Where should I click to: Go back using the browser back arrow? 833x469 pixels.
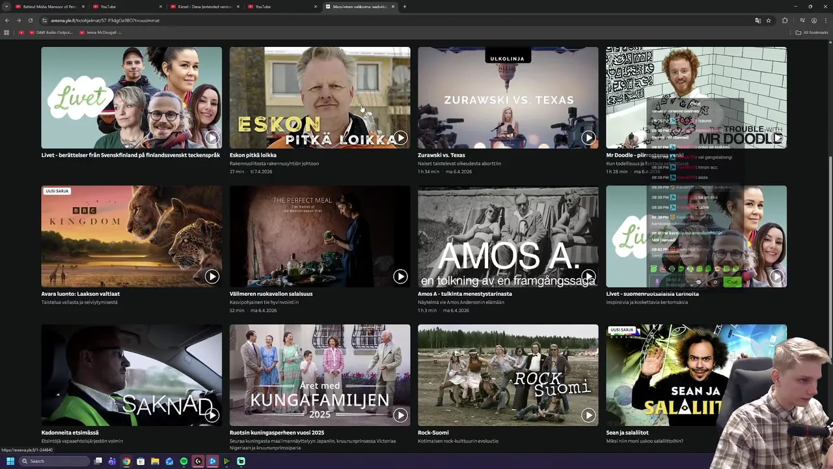7,20
